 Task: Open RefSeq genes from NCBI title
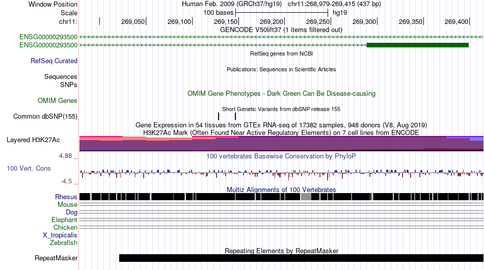pos(281,53)
